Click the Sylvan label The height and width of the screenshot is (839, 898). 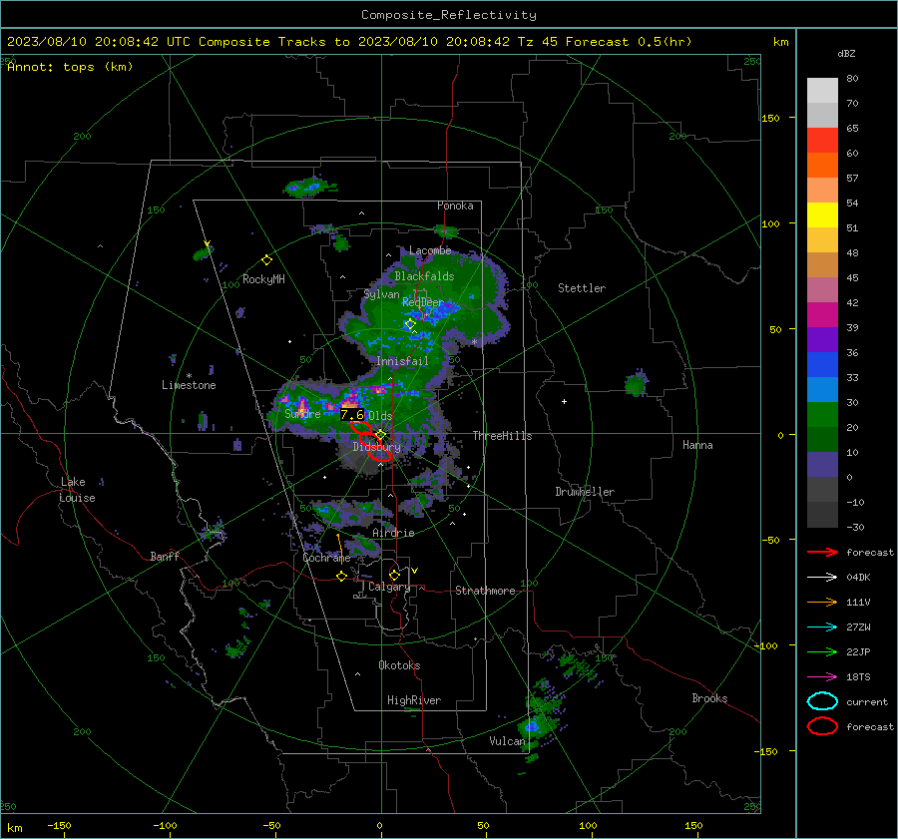point(381,294)
